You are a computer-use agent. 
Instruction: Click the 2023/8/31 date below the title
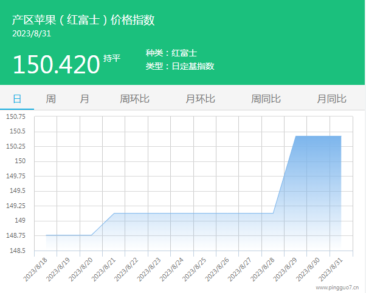click(x=32, y=34)
